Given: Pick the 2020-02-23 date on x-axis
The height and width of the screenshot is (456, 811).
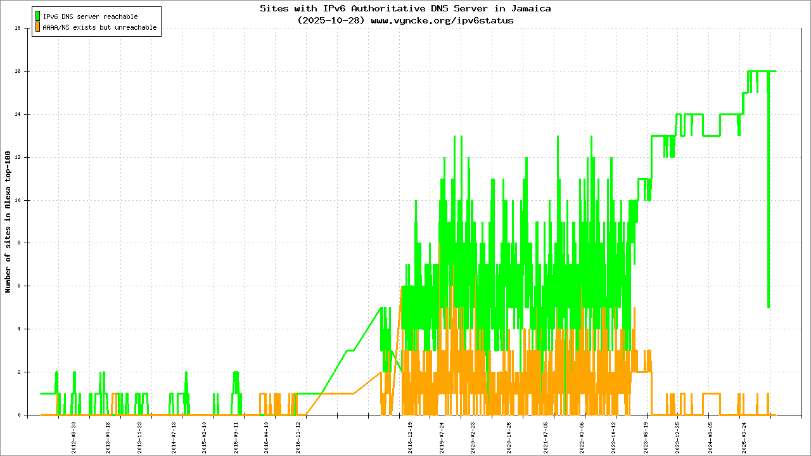Looking at the screenshot, I should click(x=472, y=436).
